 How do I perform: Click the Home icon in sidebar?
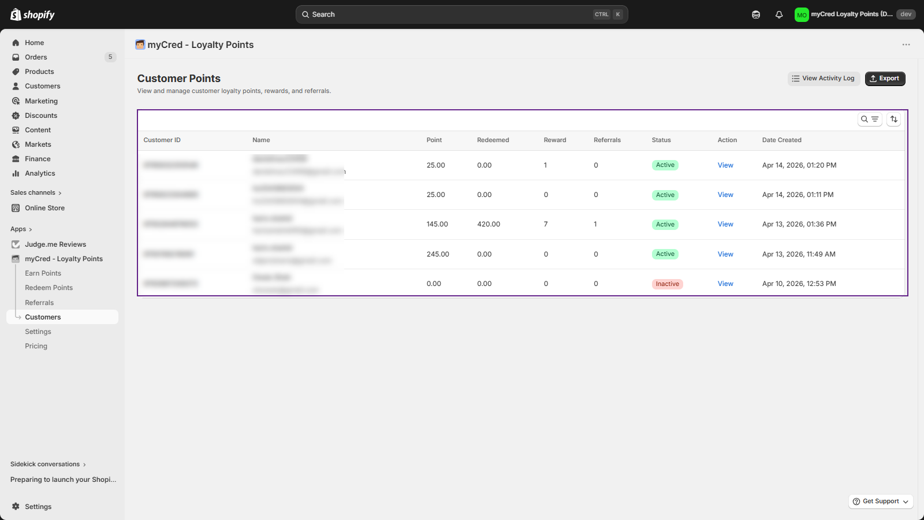point(16,43)
